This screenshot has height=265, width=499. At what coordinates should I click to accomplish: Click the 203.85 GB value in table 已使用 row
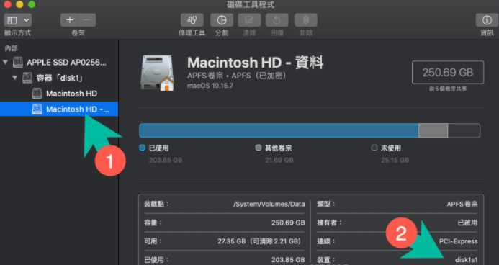[288, 260]
